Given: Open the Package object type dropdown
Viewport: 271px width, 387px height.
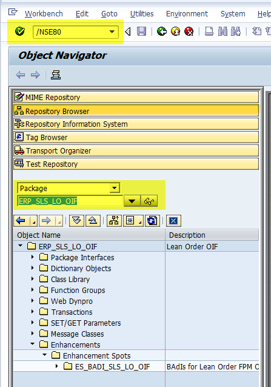Looking at the screenshot, I should coord(115,188).
